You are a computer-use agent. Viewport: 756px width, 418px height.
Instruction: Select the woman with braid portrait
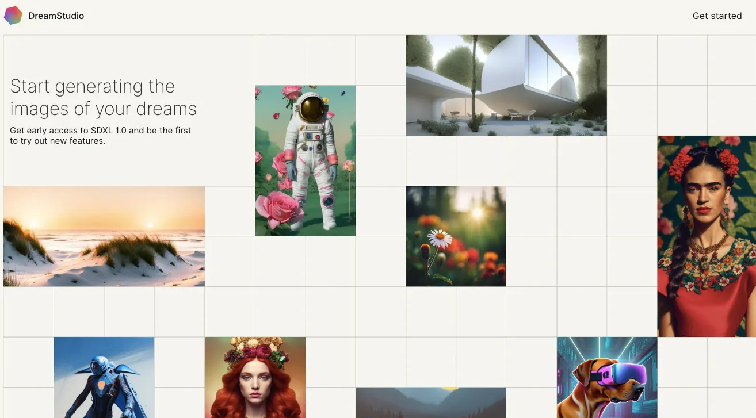pos(707,236)
